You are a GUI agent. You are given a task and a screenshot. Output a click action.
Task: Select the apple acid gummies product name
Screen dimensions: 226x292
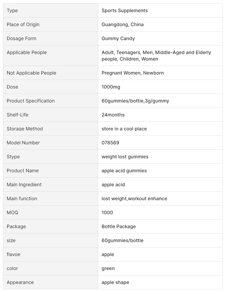[x=124, y=171]
